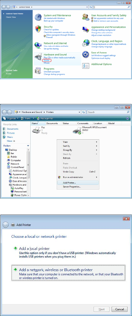This screenshot has height=316, width=132.
Task: Choose Add Printer... from the context menu
Action: click(78, 183)
